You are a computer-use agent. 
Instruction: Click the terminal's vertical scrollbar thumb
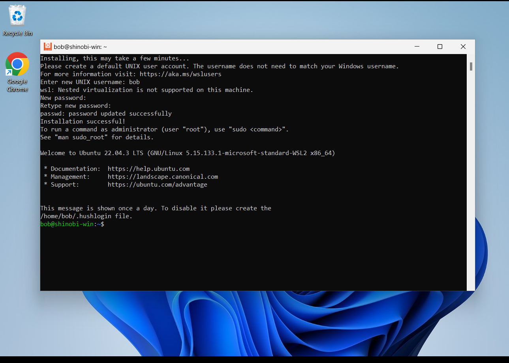(471, 66)
